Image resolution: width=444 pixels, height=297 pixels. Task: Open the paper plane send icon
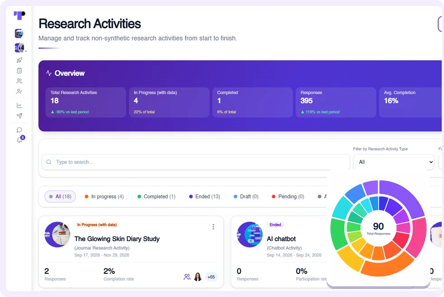[x=19, y=116]
